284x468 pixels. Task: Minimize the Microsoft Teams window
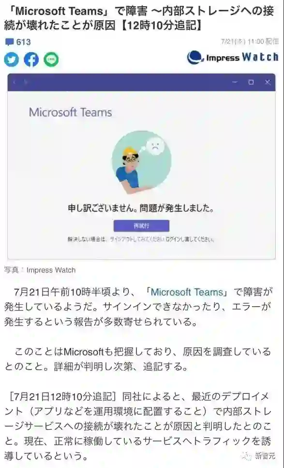235,82
